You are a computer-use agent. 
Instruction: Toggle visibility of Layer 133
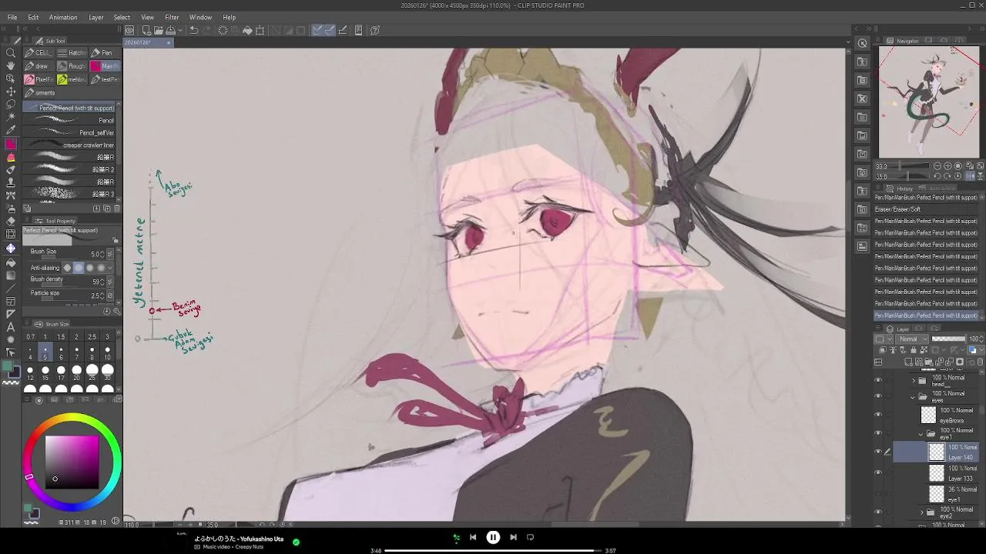[x=878, y=472]
